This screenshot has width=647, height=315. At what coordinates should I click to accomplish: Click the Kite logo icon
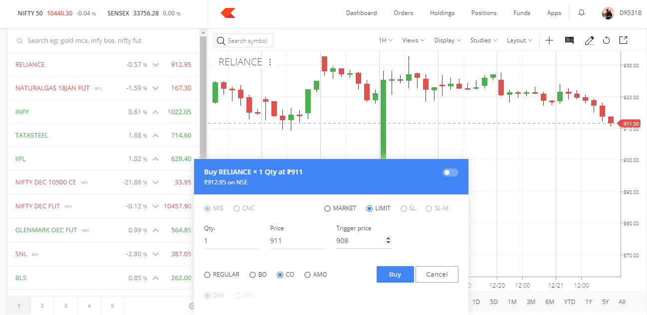[228, 13]
